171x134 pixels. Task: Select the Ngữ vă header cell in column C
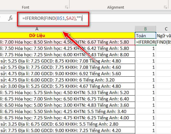[x=164, y=36]
